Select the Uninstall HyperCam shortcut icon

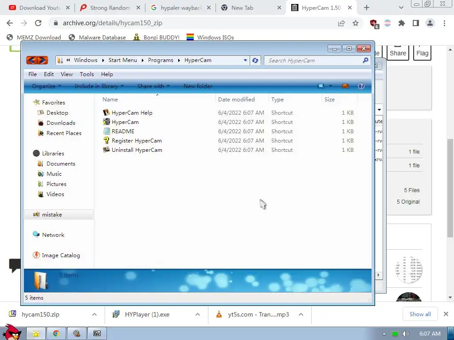pos(106,150)
